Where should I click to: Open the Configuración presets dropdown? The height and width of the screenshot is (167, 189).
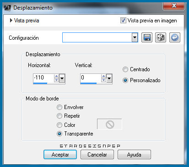(135, 37)
